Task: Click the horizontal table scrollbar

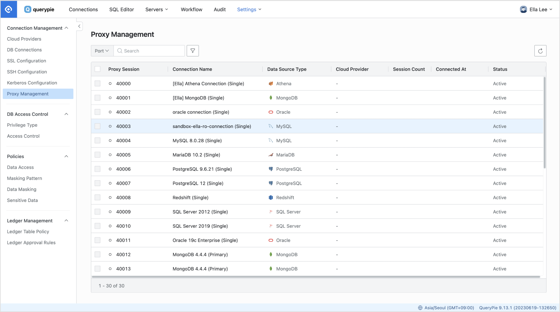Action: click(316, 277)
